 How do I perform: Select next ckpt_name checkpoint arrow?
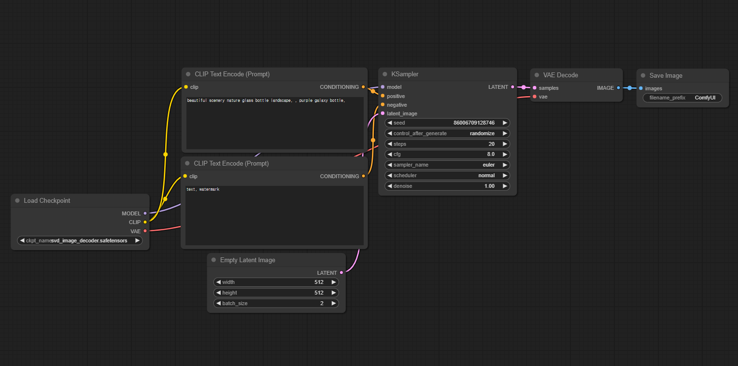(137, 240)
